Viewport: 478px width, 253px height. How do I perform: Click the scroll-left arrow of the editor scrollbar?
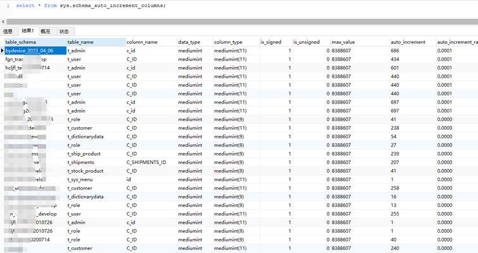click(3, 22)
